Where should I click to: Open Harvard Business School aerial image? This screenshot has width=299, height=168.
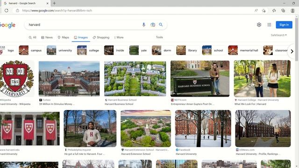(x=135, y=78)
